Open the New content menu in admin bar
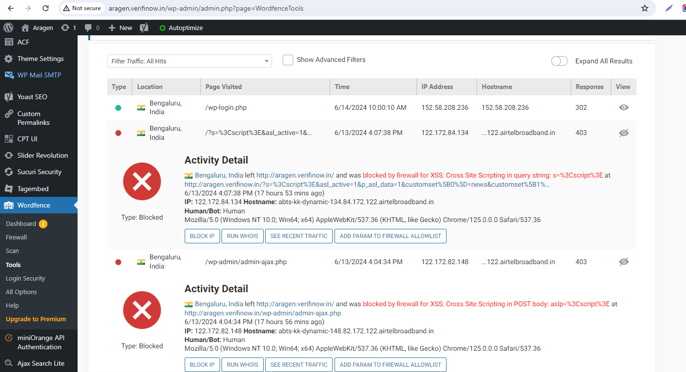Viewport: 686px width, 372px height. click(x=120, y=28)
